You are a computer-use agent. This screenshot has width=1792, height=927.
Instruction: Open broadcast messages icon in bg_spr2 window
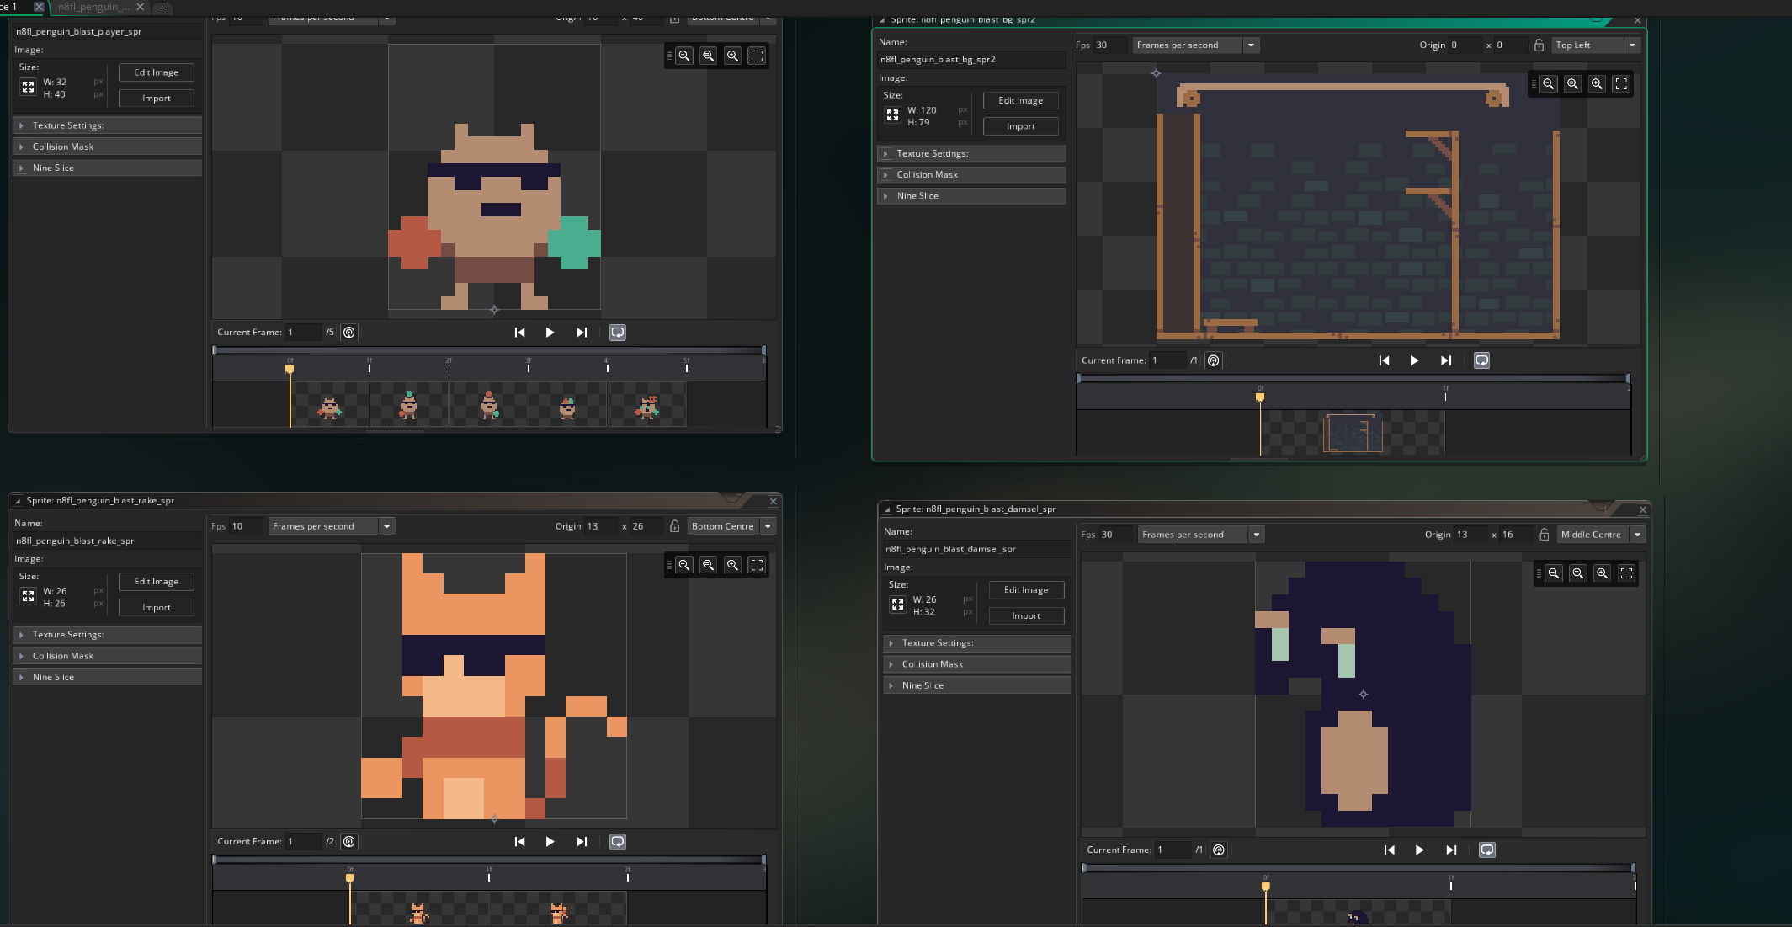(x=1214, y=360)
